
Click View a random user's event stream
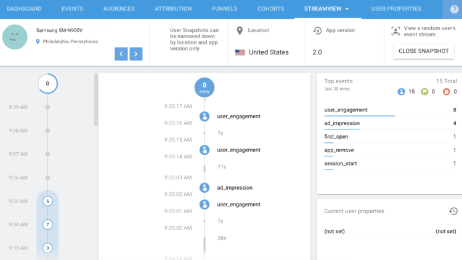pos(429,31)
